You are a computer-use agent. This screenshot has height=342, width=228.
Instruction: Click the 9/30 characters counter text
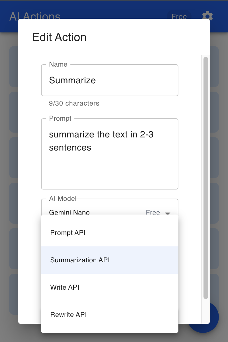(x=74, y=103)
